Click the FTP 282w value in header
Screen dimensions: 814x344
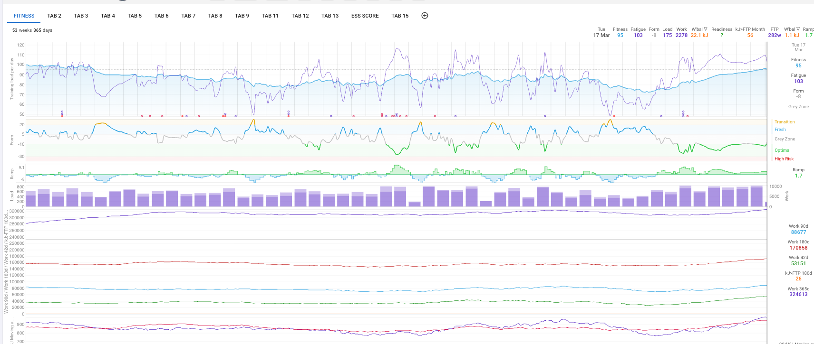(x=774, y=35)
